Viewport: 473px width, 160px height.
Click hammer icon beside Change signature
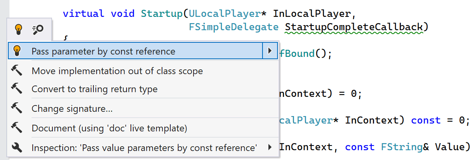[17, 109]
